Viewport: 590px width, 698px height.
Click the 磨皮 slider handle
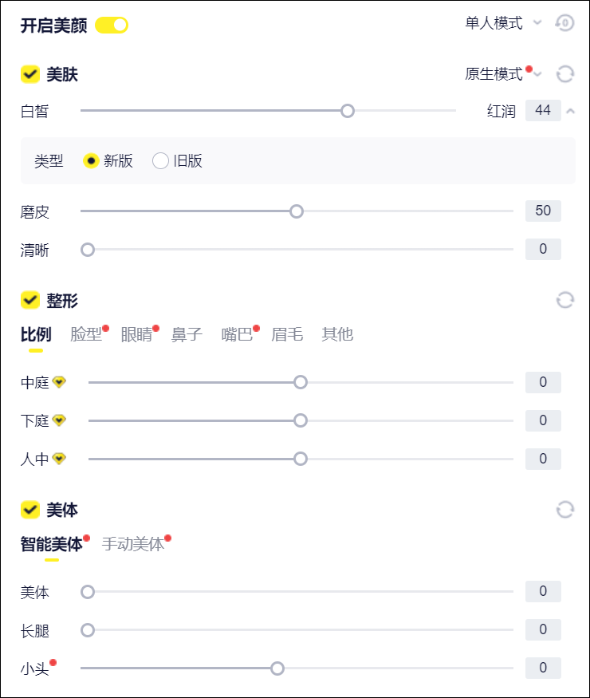pyautogui.click(x=297, y=211)
